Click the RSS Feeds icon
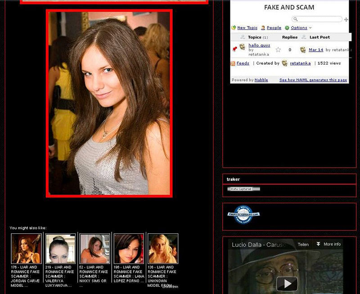 233,63
